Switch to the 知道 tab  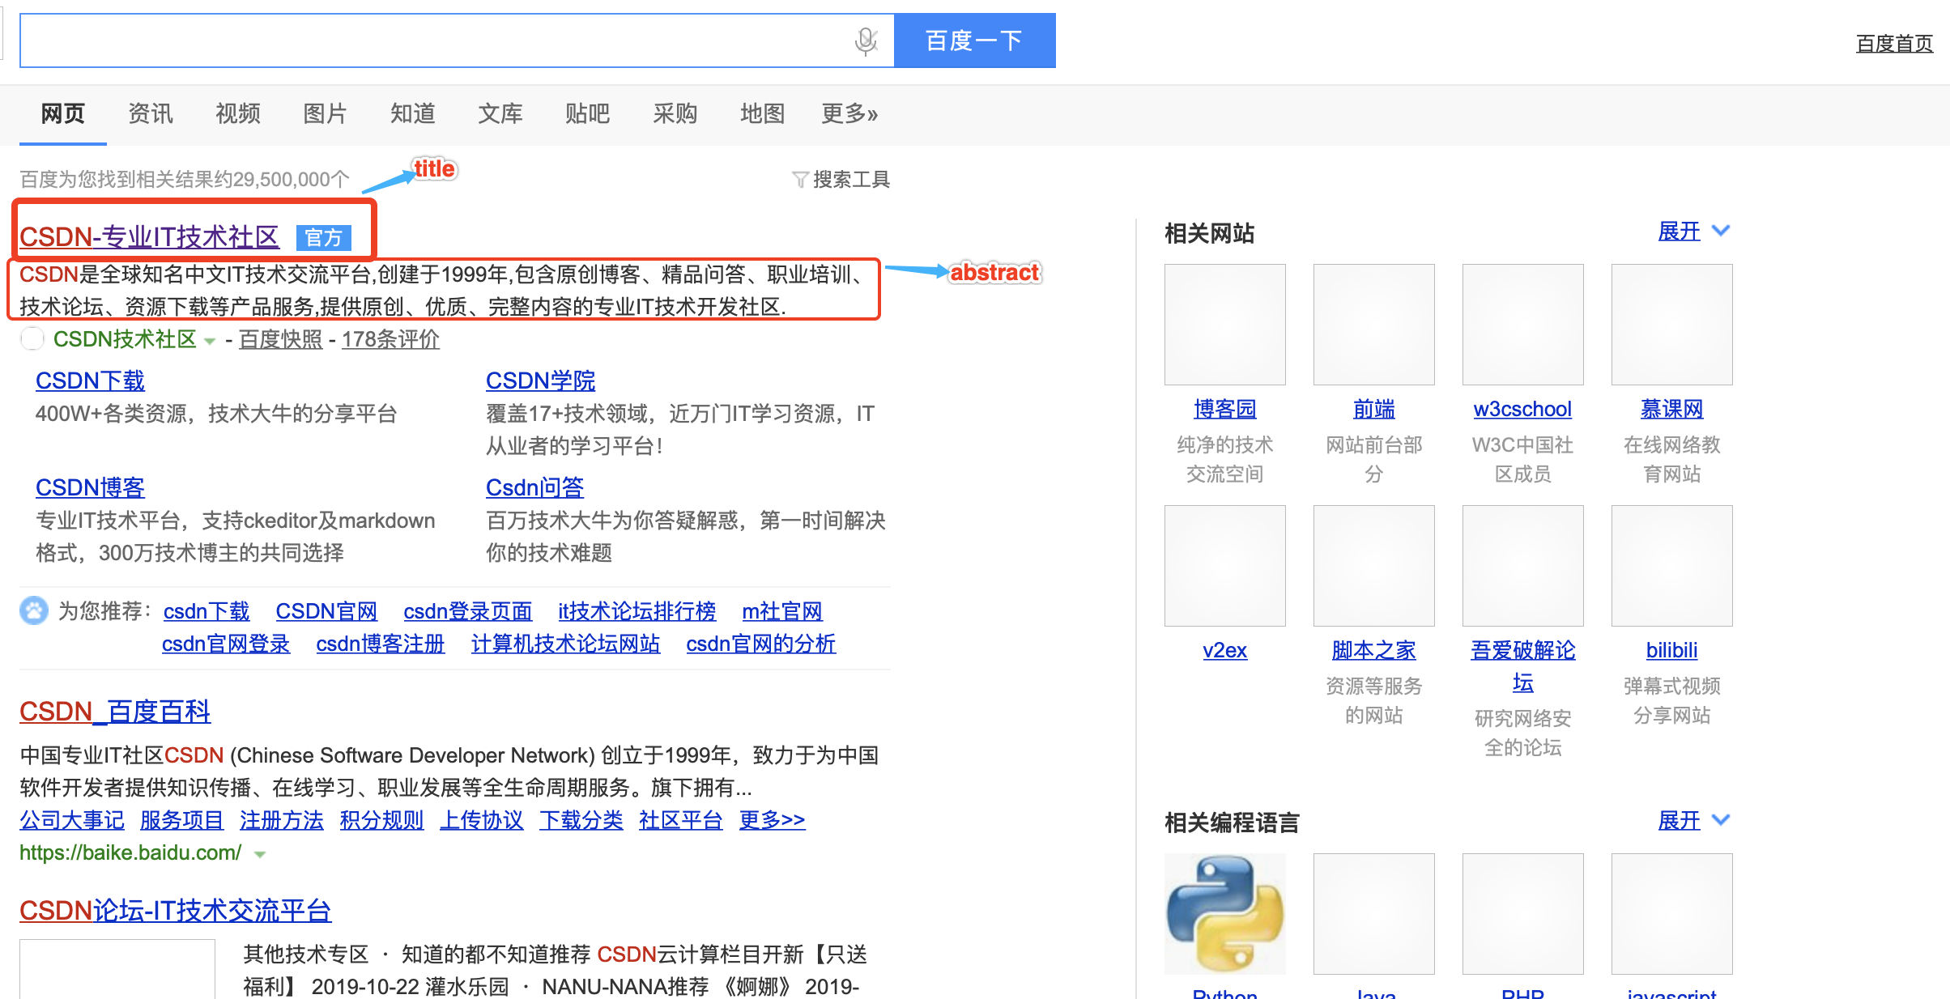point(413,113)
